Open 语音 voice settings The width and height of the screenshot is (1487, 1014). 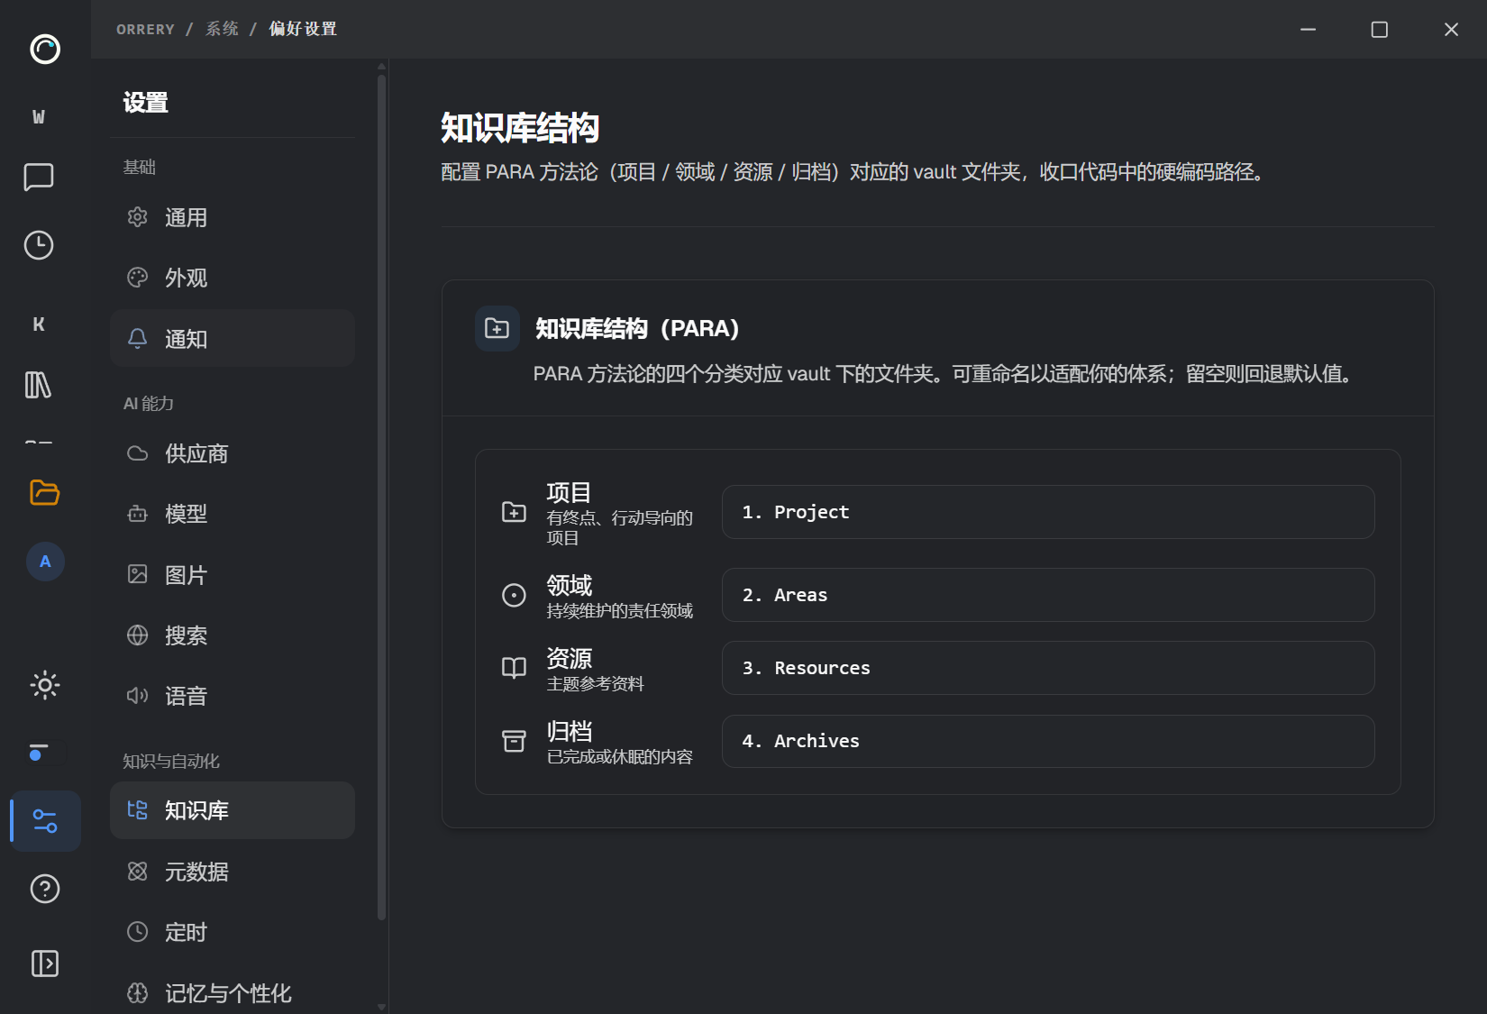[233, 696]
